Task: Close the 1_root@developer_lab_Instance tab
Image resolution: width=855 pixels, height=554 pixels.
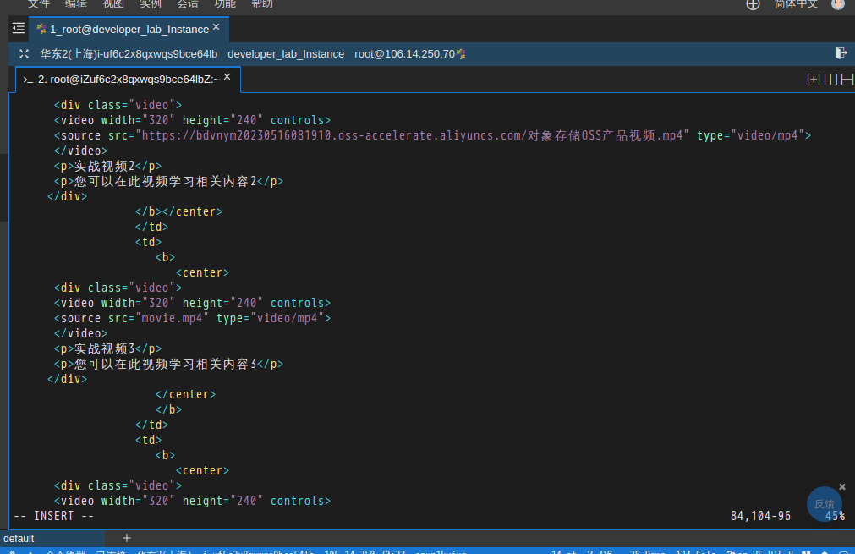Action: tap(216, 27)
